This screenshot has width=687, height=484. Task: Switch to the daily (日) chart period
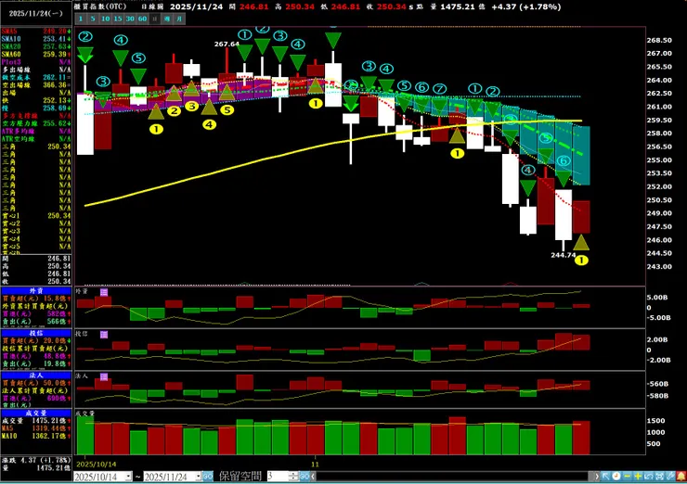(155, 19)
